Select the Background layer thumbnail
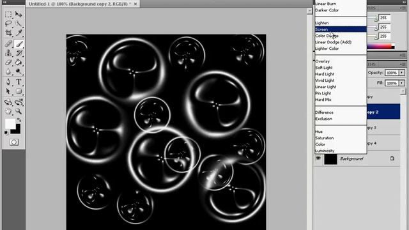Screen dimensions: 409x230 pos(330,158)
